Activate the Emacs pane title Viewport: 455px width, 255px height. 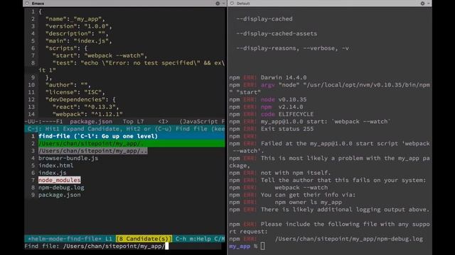click(x=38, y=4)
